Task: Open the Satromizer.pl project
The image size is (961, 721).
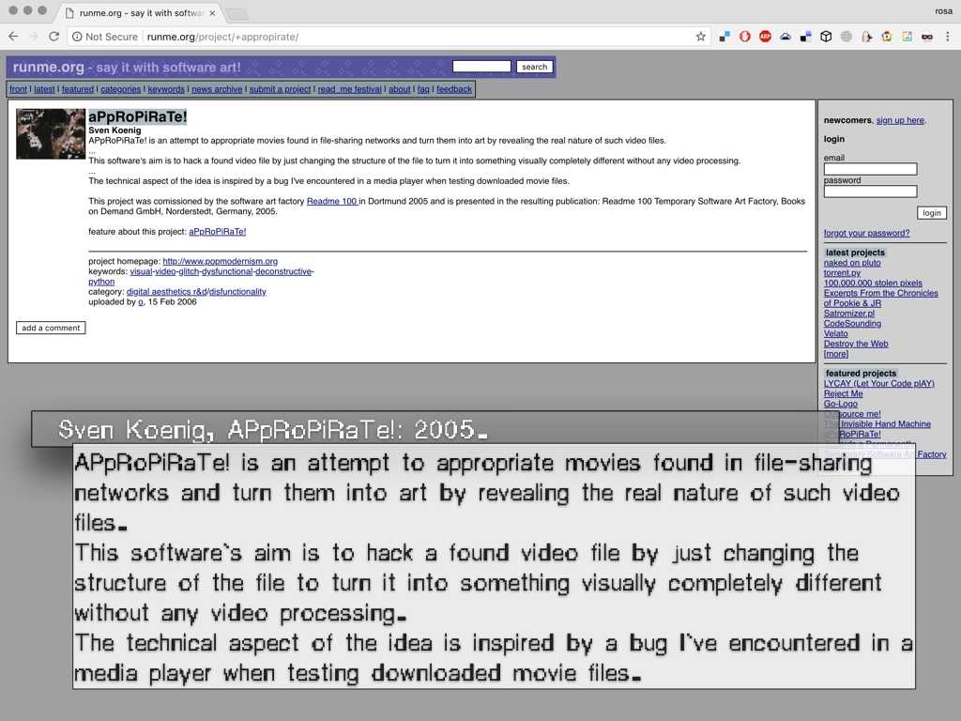Action: tap(848, 314)
